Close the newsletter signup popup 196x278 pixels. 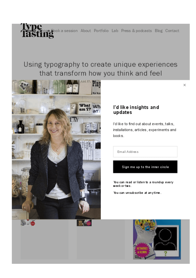click(185, 85)
